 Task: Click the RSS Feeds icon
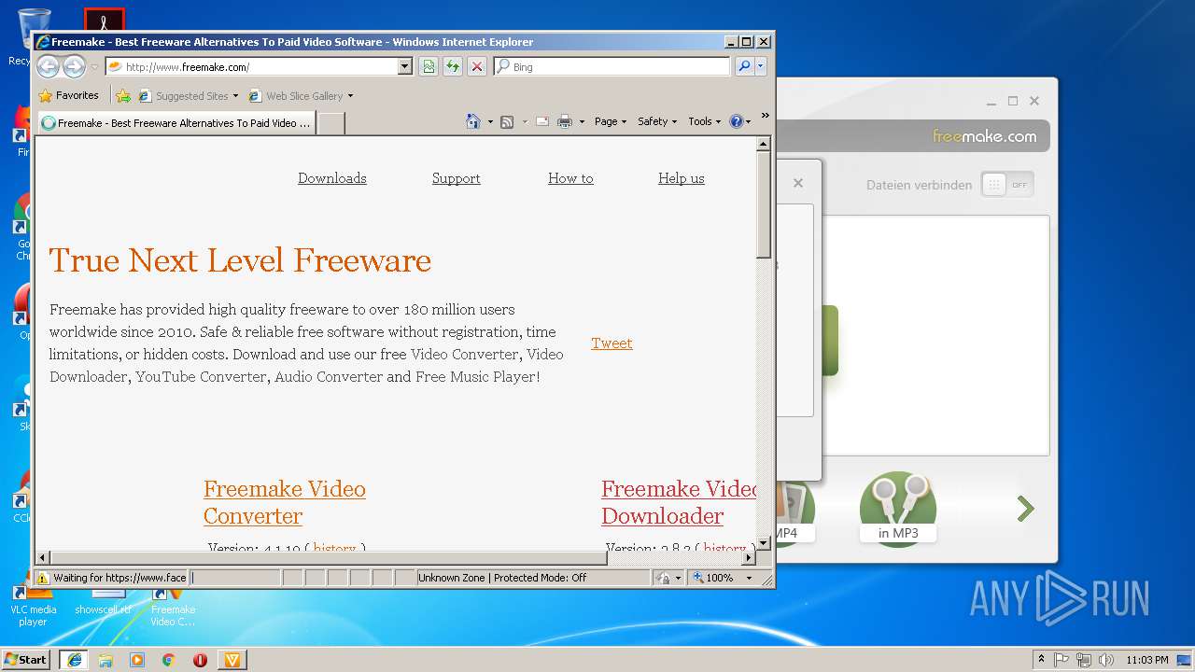[x=507, y=121]
